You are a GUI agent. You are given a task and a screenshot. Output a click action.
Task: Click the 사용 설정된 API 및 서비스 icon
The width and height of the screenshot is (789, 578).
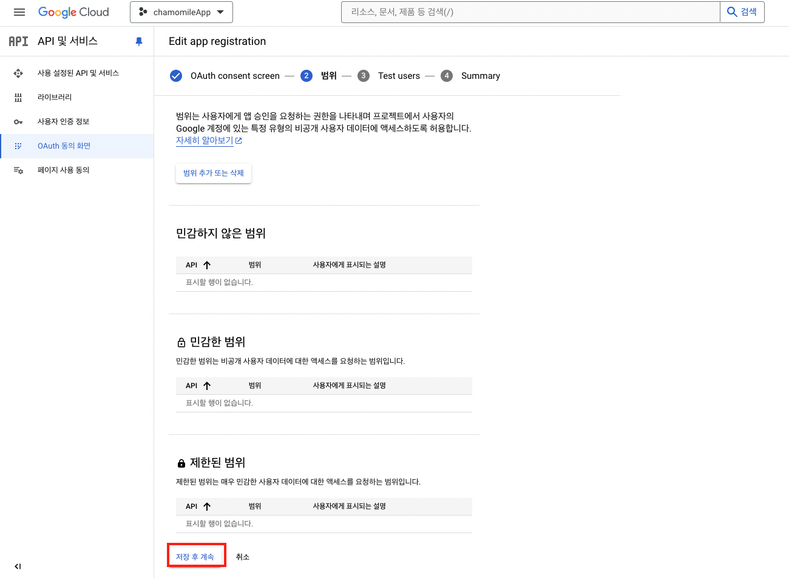point(18,73)
